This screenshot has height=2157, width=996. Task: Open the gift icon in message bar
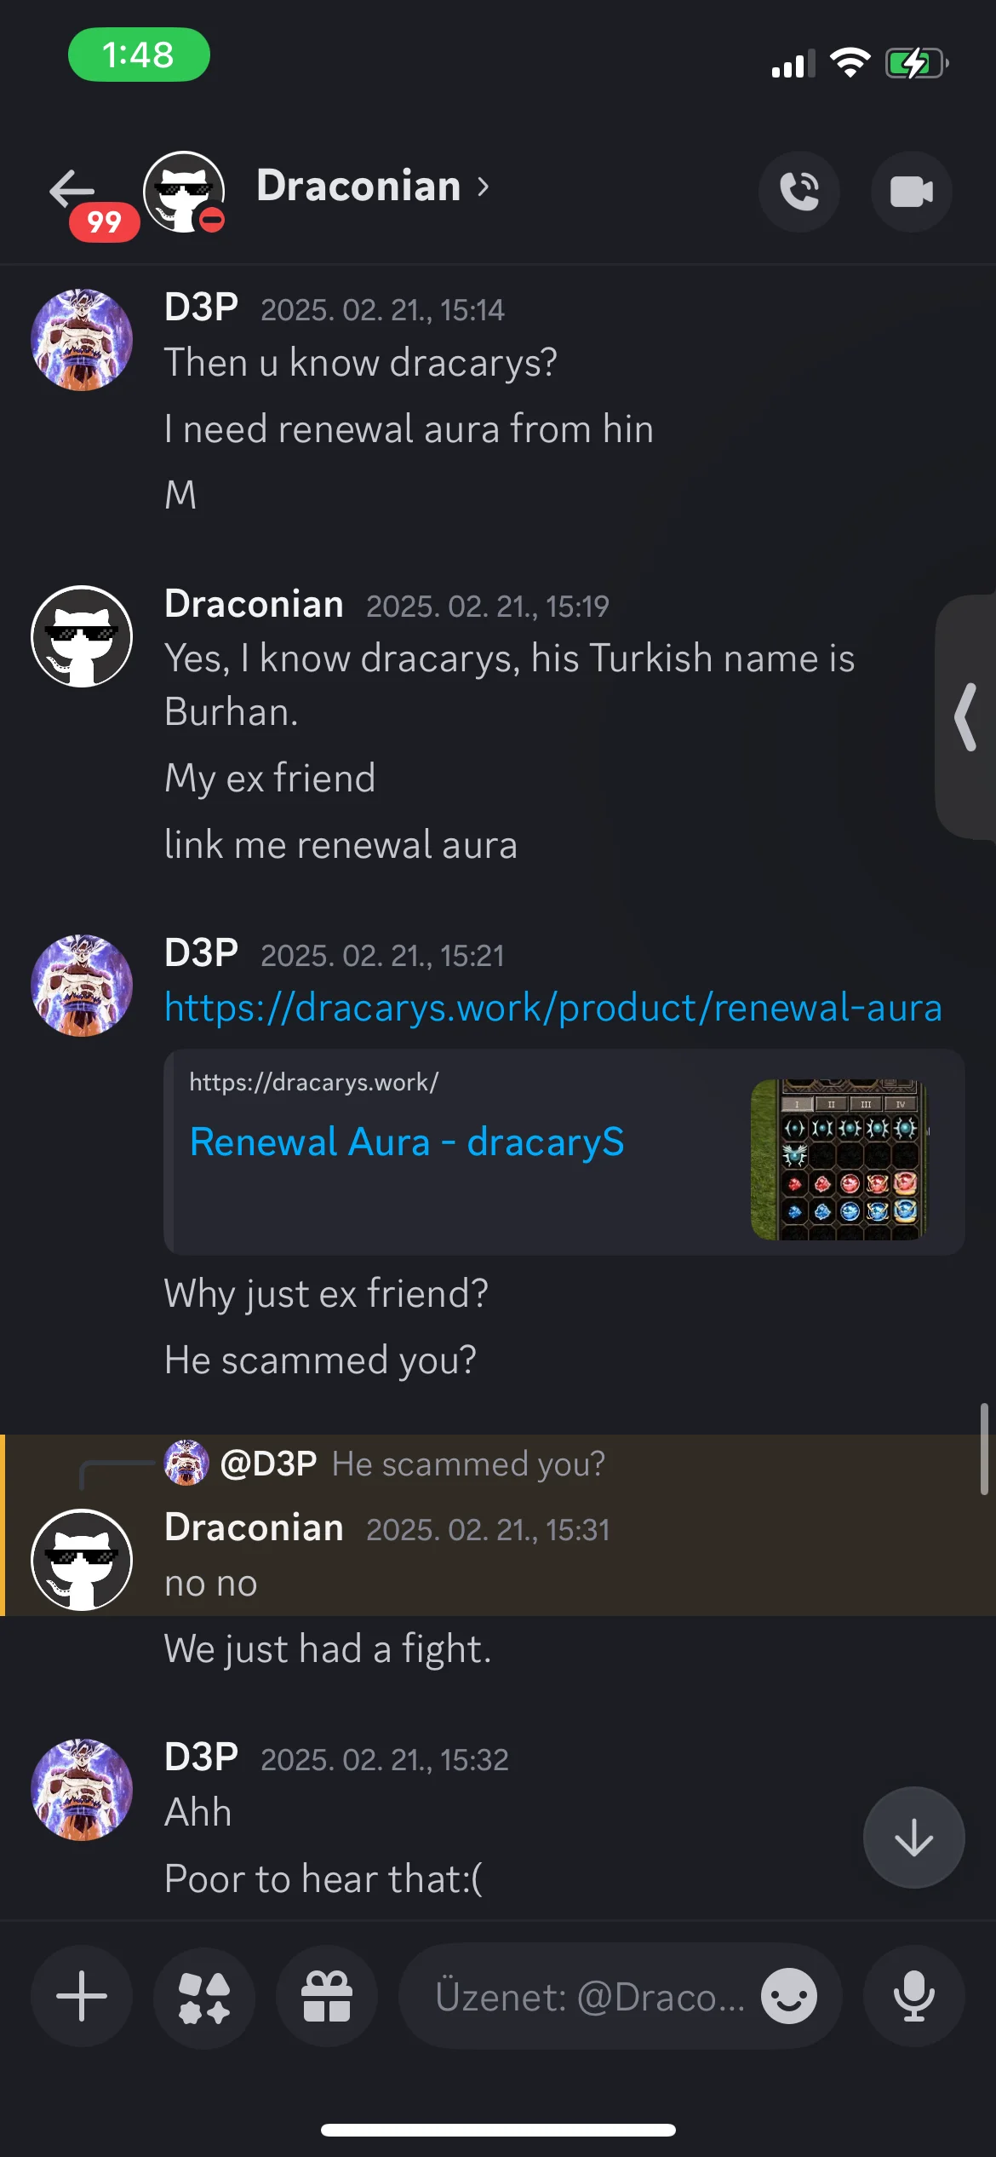pyautogui.click(x=327, y=1996)
